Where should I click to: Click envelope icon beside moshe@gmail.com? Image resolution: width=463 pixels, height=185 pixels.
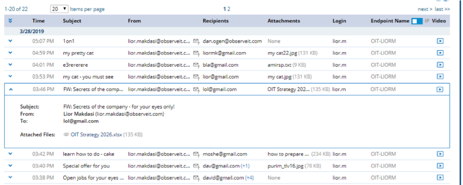click(196, 154)
